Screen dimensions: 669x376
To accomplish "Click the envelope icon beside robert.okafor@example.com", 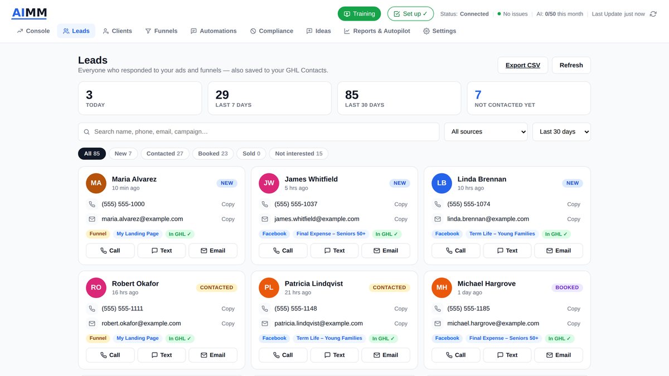I will (92, 324).
